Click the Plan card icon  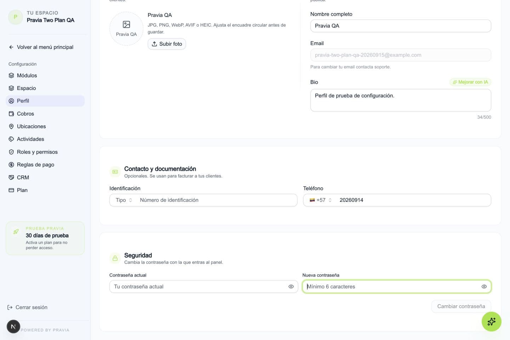click(11, 190)
